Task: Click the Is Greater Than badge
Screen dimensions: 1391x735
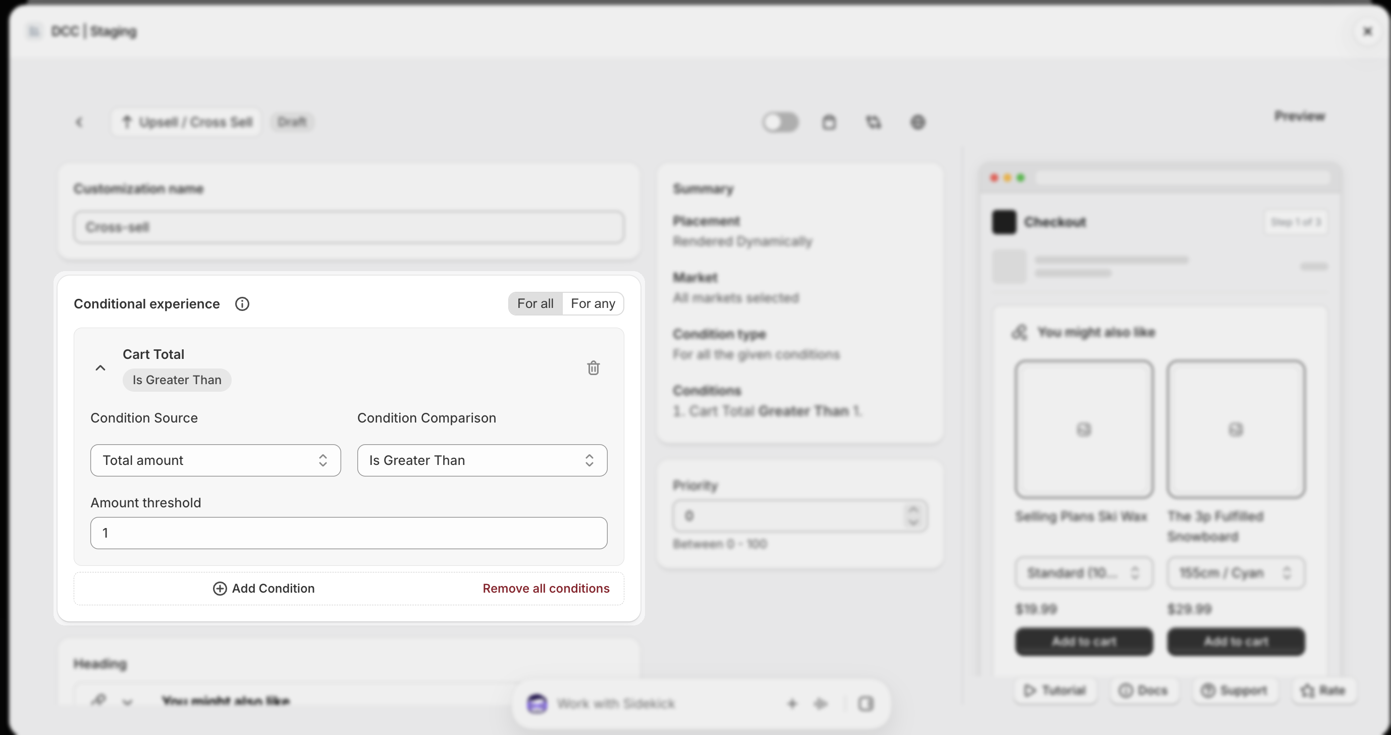Action: (177, 380)
